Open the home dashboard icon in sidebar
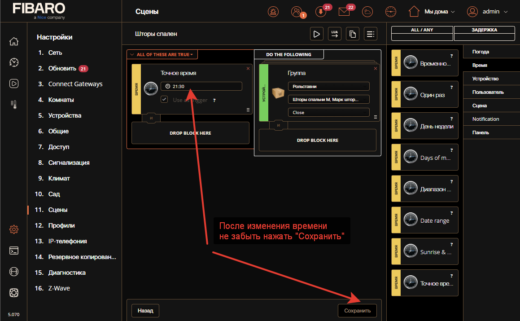The width and height of the screenshot is (520, 321). pyautogui.click(x=13, y=41)
